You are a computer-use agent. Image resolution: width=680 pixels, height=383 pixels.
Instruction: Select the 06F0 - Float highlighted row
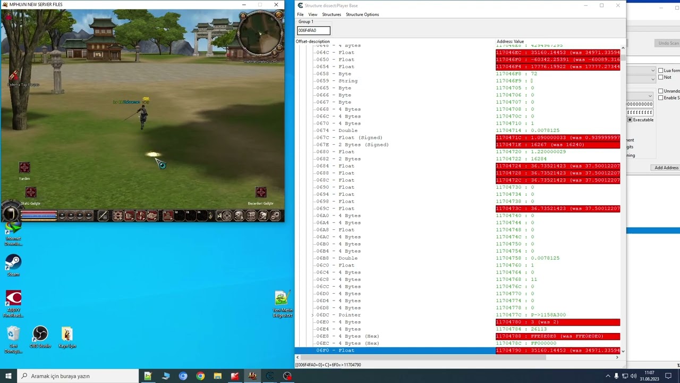pos(457,351)
